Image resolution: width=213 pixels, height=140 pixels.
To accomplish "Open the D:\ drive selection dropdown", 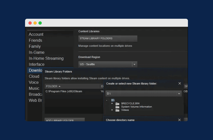I will tap(179, 94).
